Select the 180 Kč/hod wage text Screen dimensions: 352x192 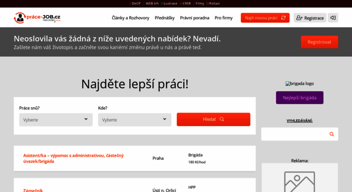[x=197, y=162]
